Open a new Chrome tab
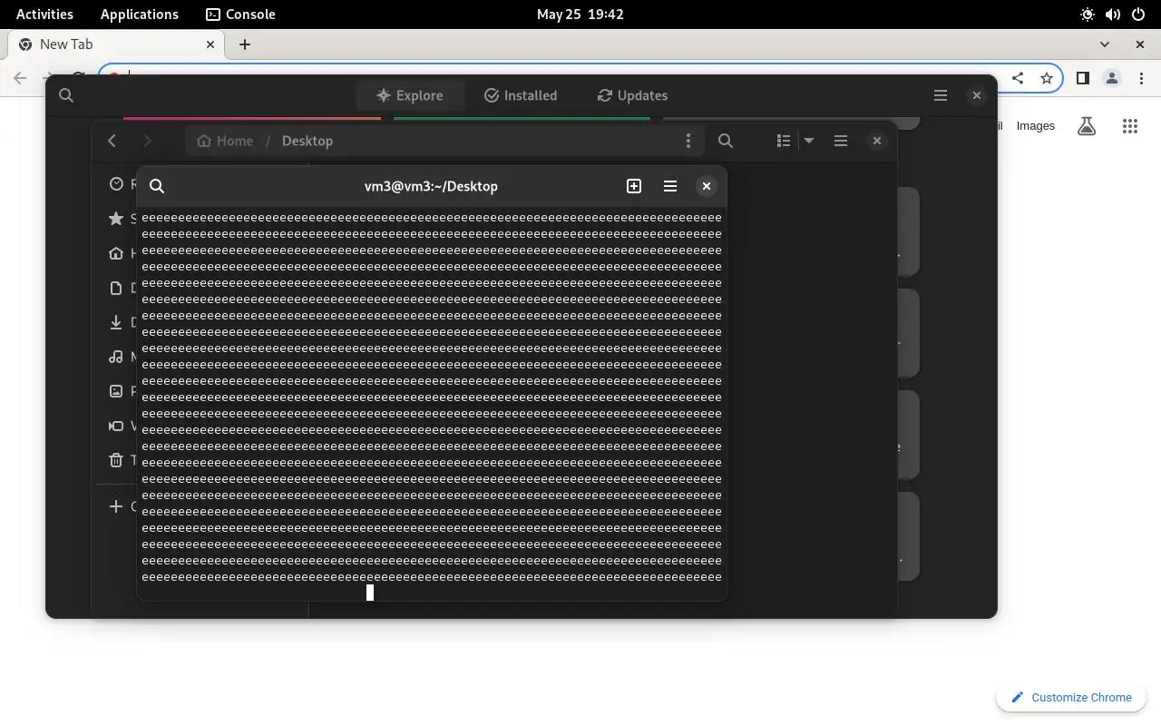 pyautogui.click(x=245, y=44)
